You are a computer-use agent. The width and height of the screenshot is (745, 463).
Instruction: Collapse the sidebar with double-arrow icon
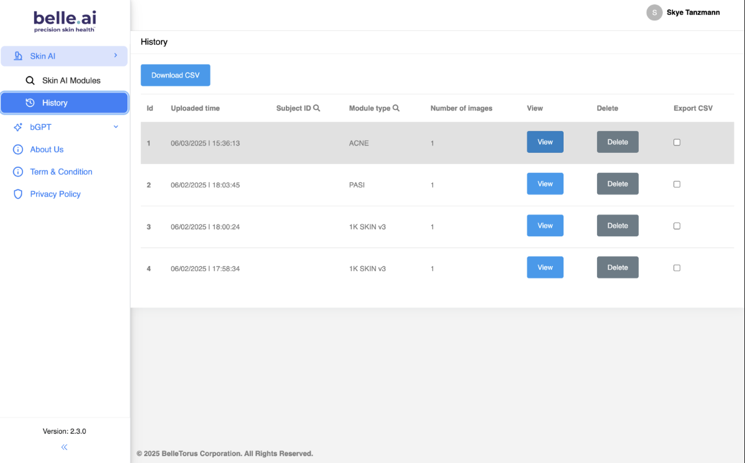[64, 447]
